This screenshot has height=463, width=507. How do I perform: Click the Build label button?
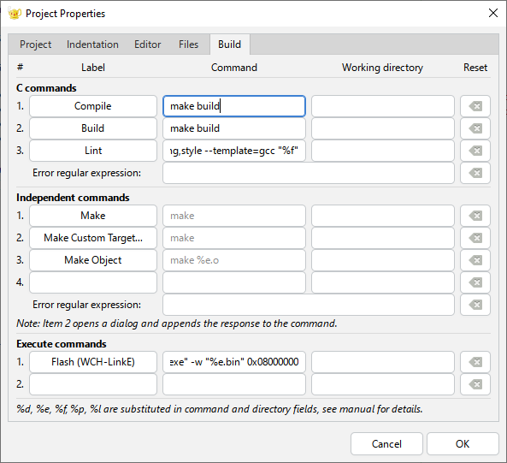(93, 128)
